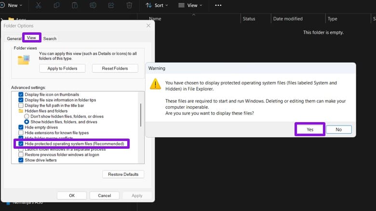
Task: Click the Delete trash icon in toolbar
Action: (x=129, y=5)
